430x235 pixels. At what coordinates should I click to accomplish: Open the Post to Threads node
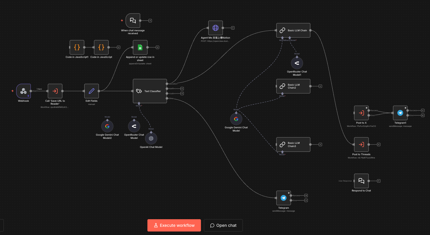click(361, 144)
